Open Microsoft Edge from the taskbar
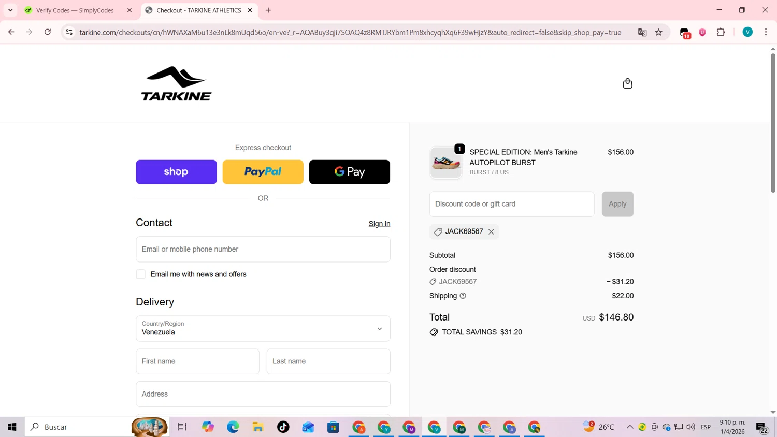The height and width of the screenshot is (437, 777). click(233, 427)
